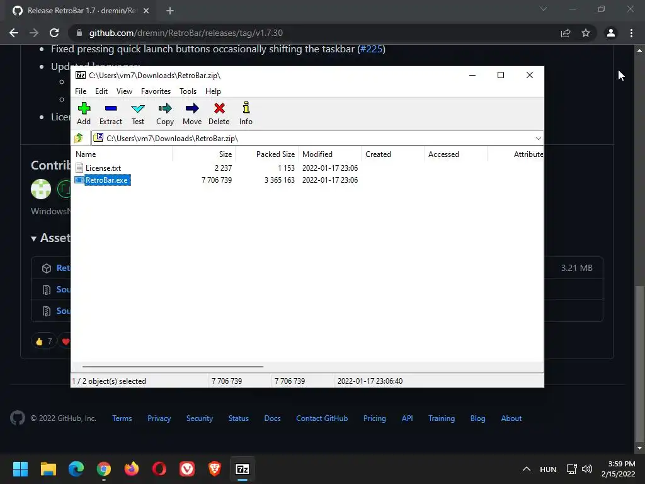Extract files using the Extract tool

[x=111, y=113]
